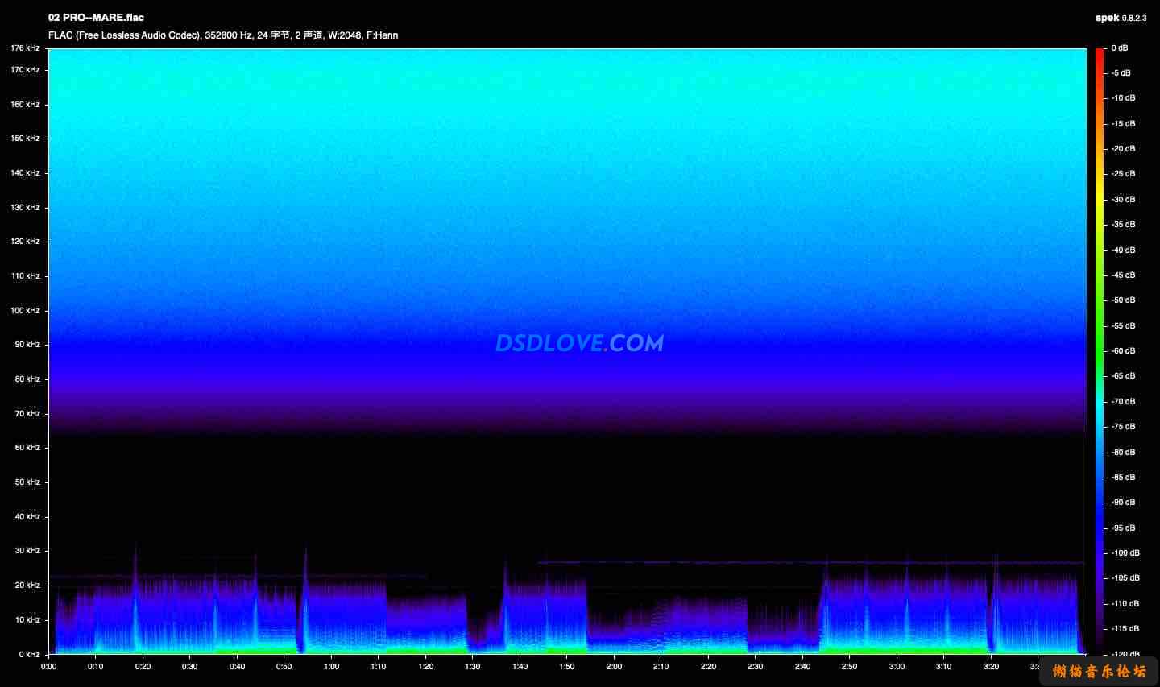Click the '-60 dB' legend label
The width and height of the screenshot is (1160, 687).
(x=1123, y=351)
